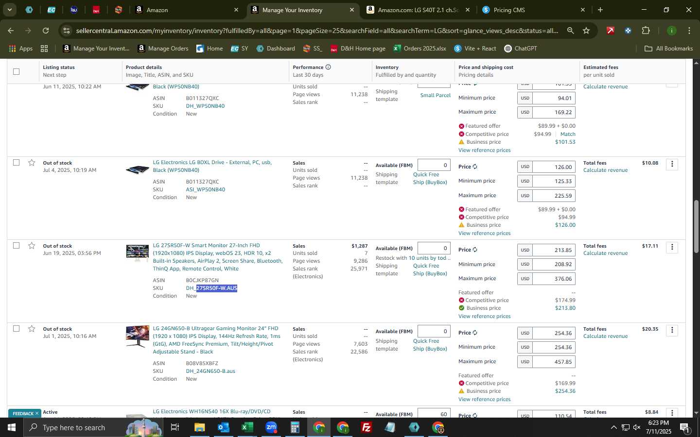Click the LG 27SR50F-W monitor product thumbnail
This screenshot has height=437, width=700.
[138, 253]
